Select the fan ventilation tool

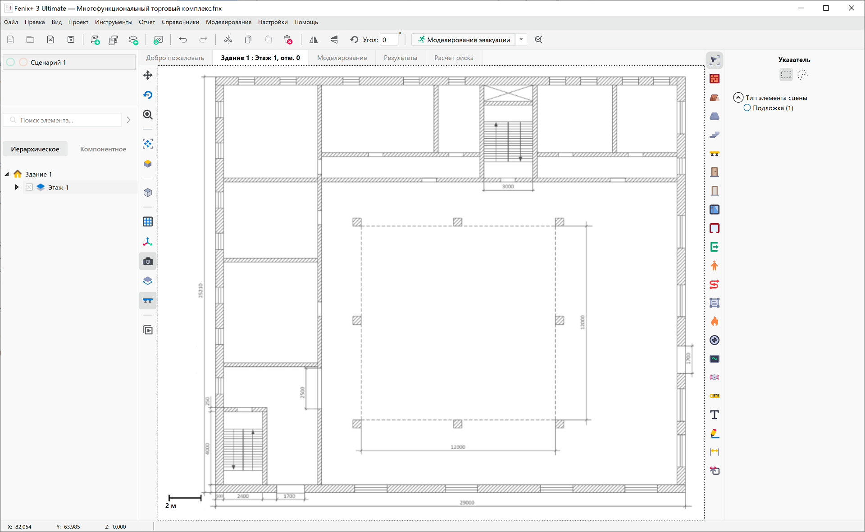(715, 340)
